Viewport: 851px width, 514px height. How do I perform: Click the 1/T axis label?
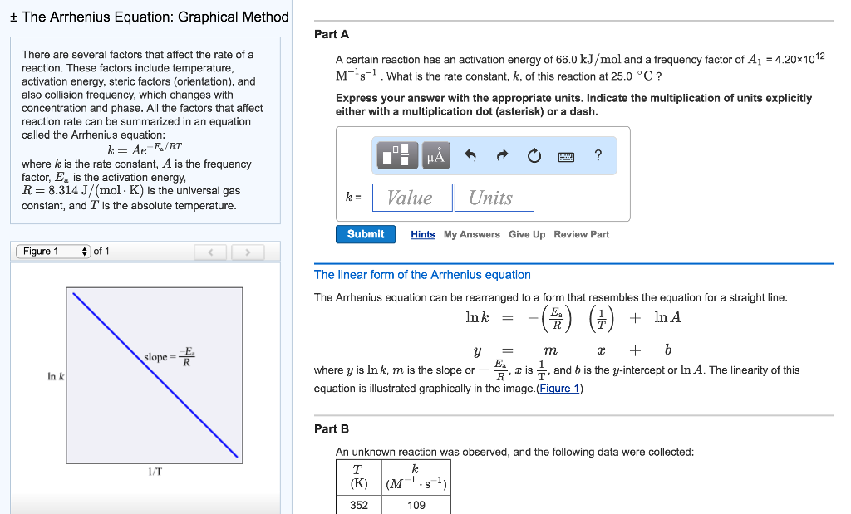(155, 472)
